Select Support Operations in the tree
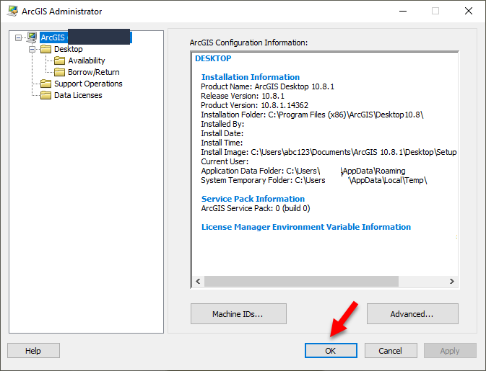The width and height of the screenshot is (486, 371). pyautogui.click(x=88, y=84)
